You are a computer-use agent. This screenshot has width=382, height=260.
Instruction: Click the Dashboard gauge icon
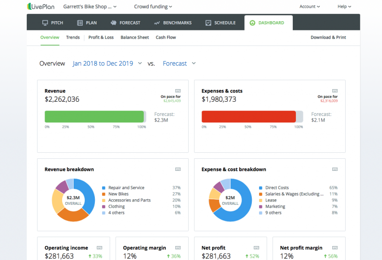(x=252, y=23)
